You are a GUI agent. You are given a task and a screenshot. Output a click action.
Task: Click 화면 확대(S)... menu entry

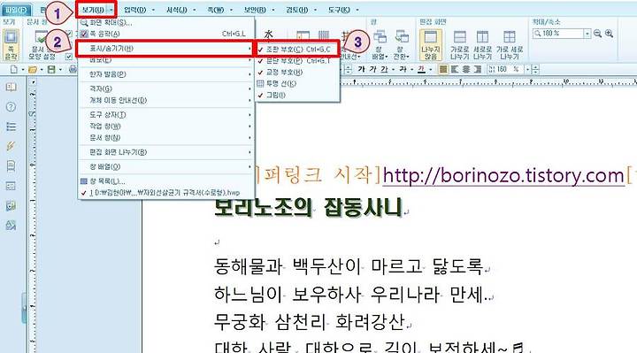pos(165,23)
